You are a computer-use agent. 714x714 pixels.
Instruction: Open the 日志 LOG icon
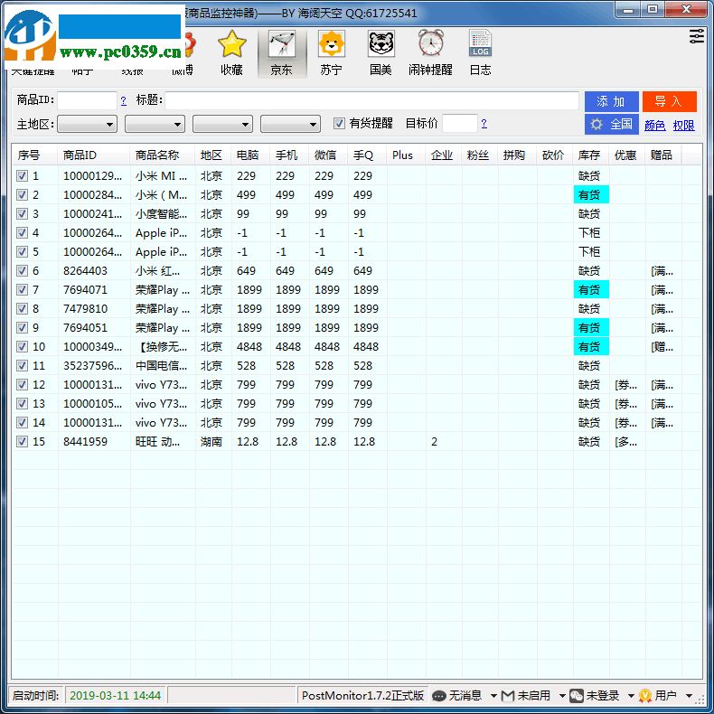point(481,53)
